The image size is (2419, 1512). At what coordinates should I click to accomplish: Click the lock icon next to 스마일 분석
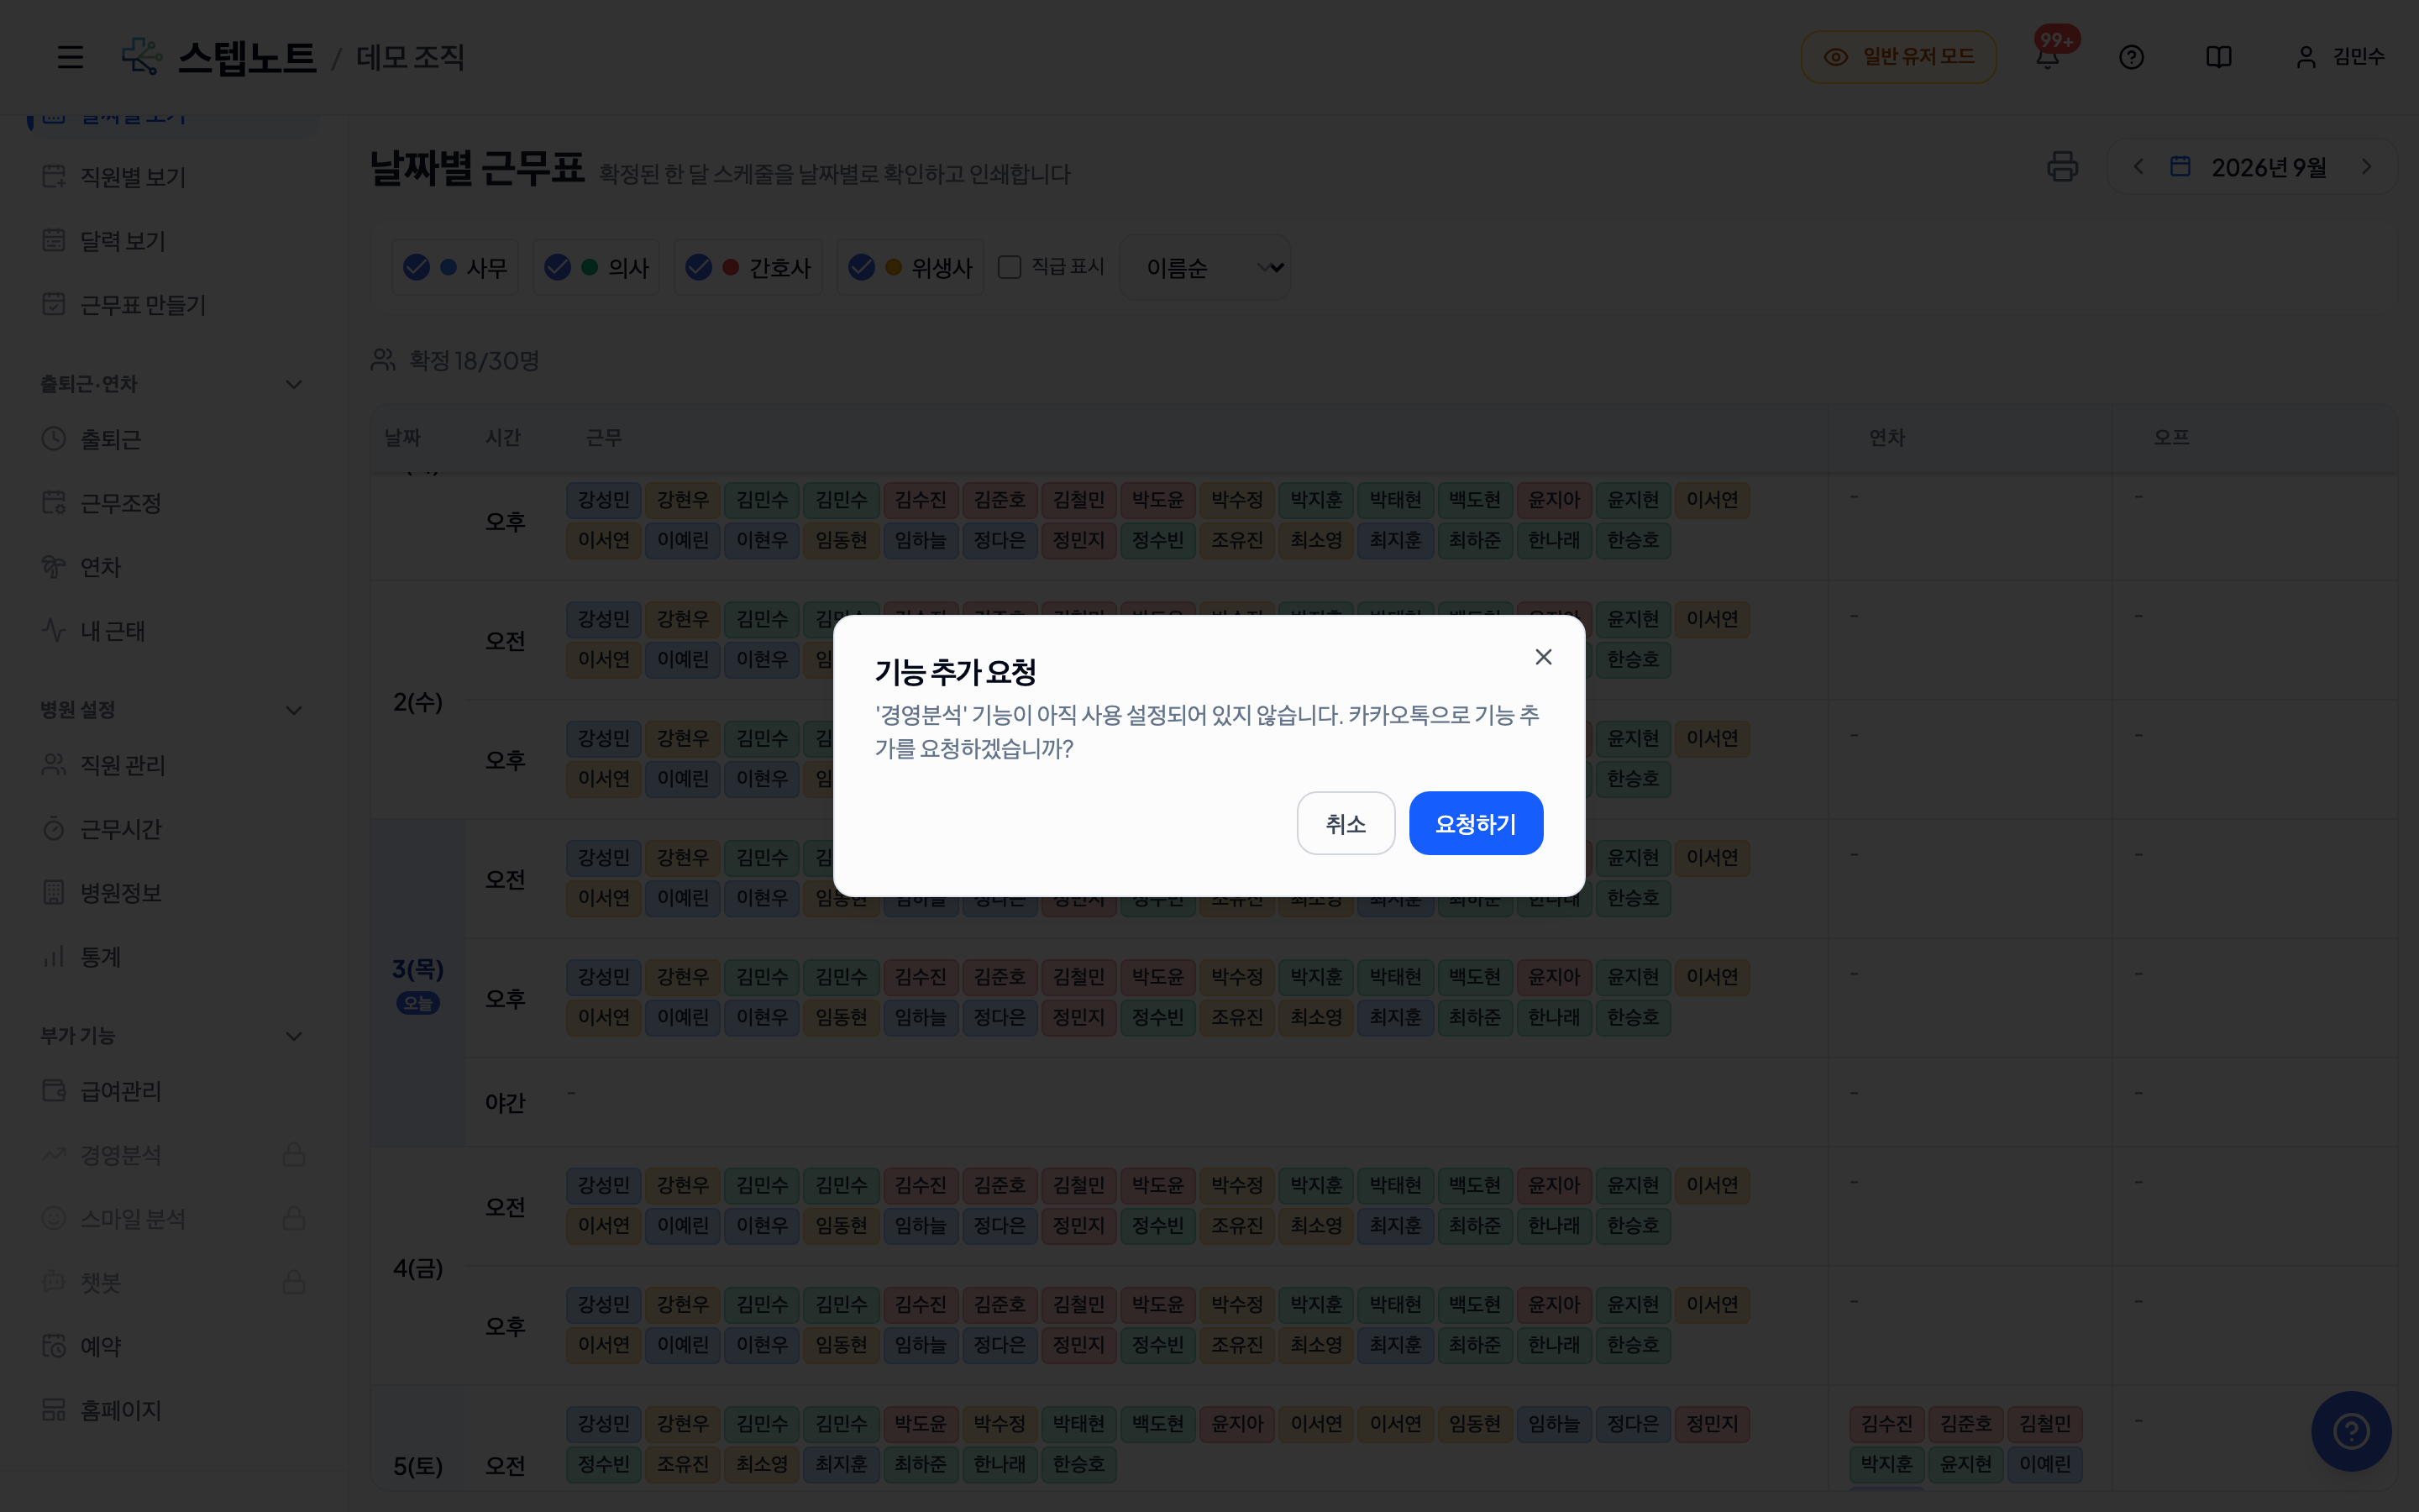coord(294,1218)
